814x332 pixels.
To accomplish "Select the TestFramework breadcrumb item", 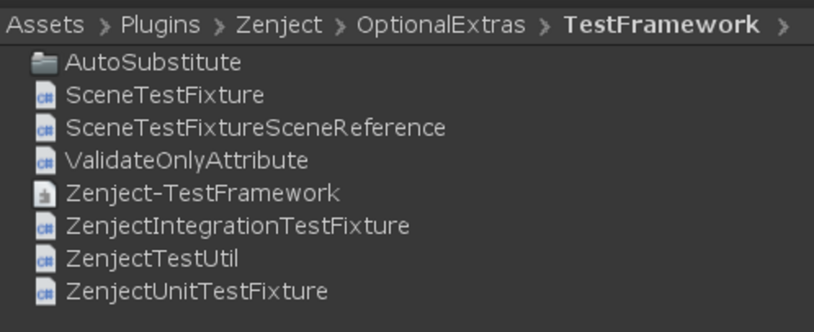I will point(661,25).
